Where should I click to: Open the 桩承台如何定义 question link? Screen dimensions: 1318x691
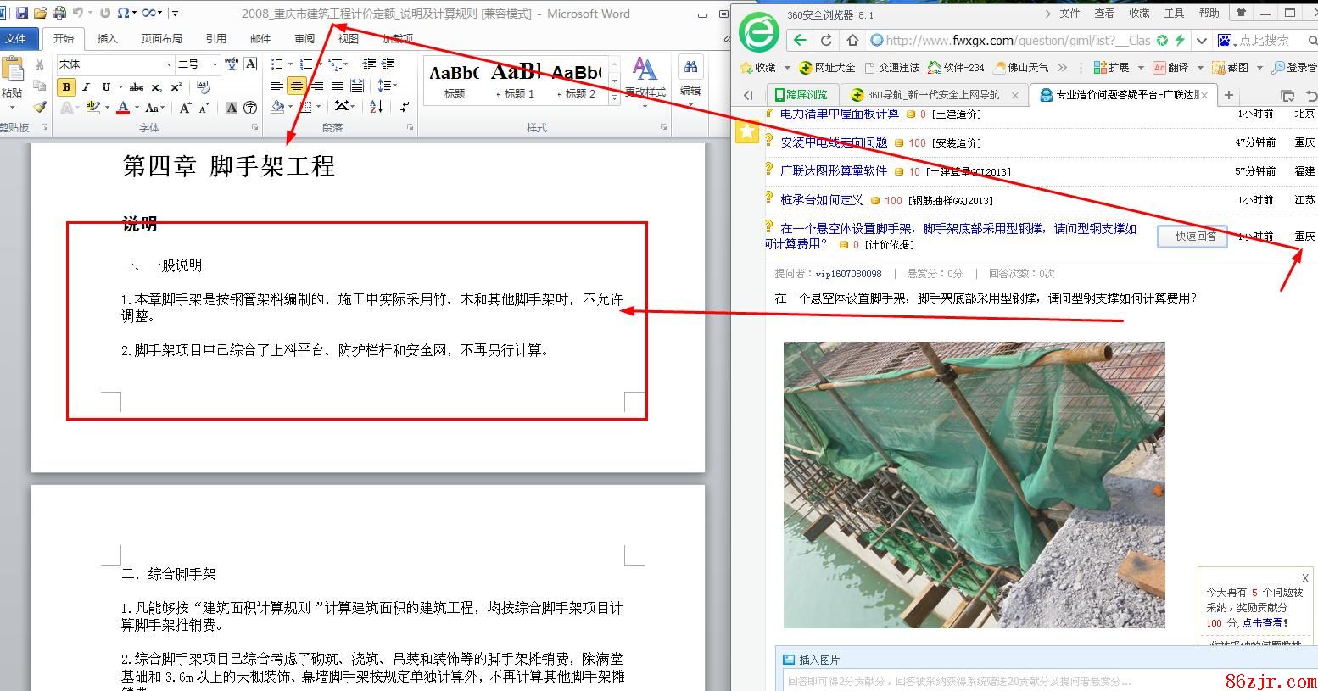click(x=821, y=200)
